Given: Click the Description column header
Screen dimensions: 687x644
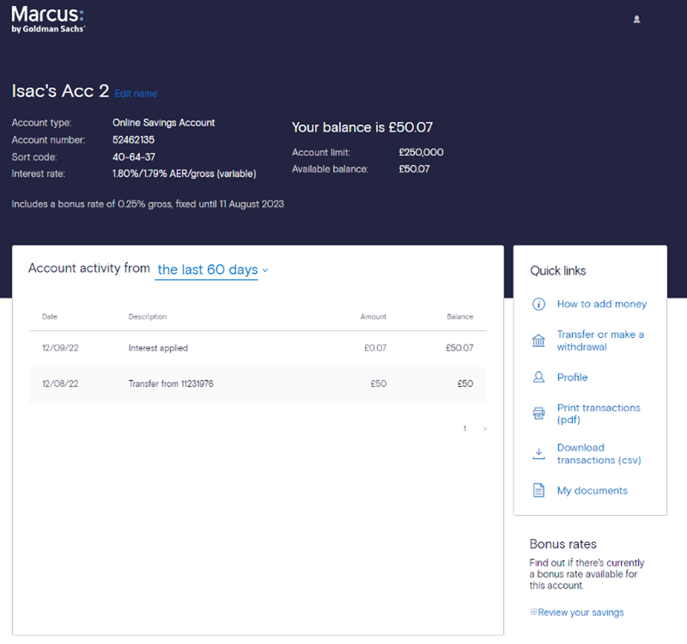Looking at the screenshot, I should point(147,317).
